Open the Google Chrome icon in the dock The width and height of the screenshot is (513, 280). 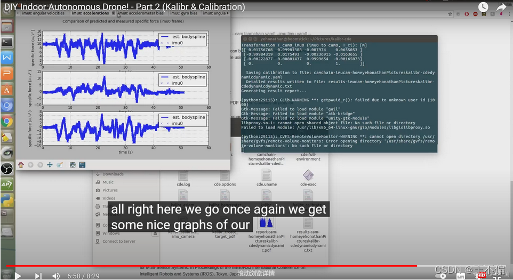[7, 122]
